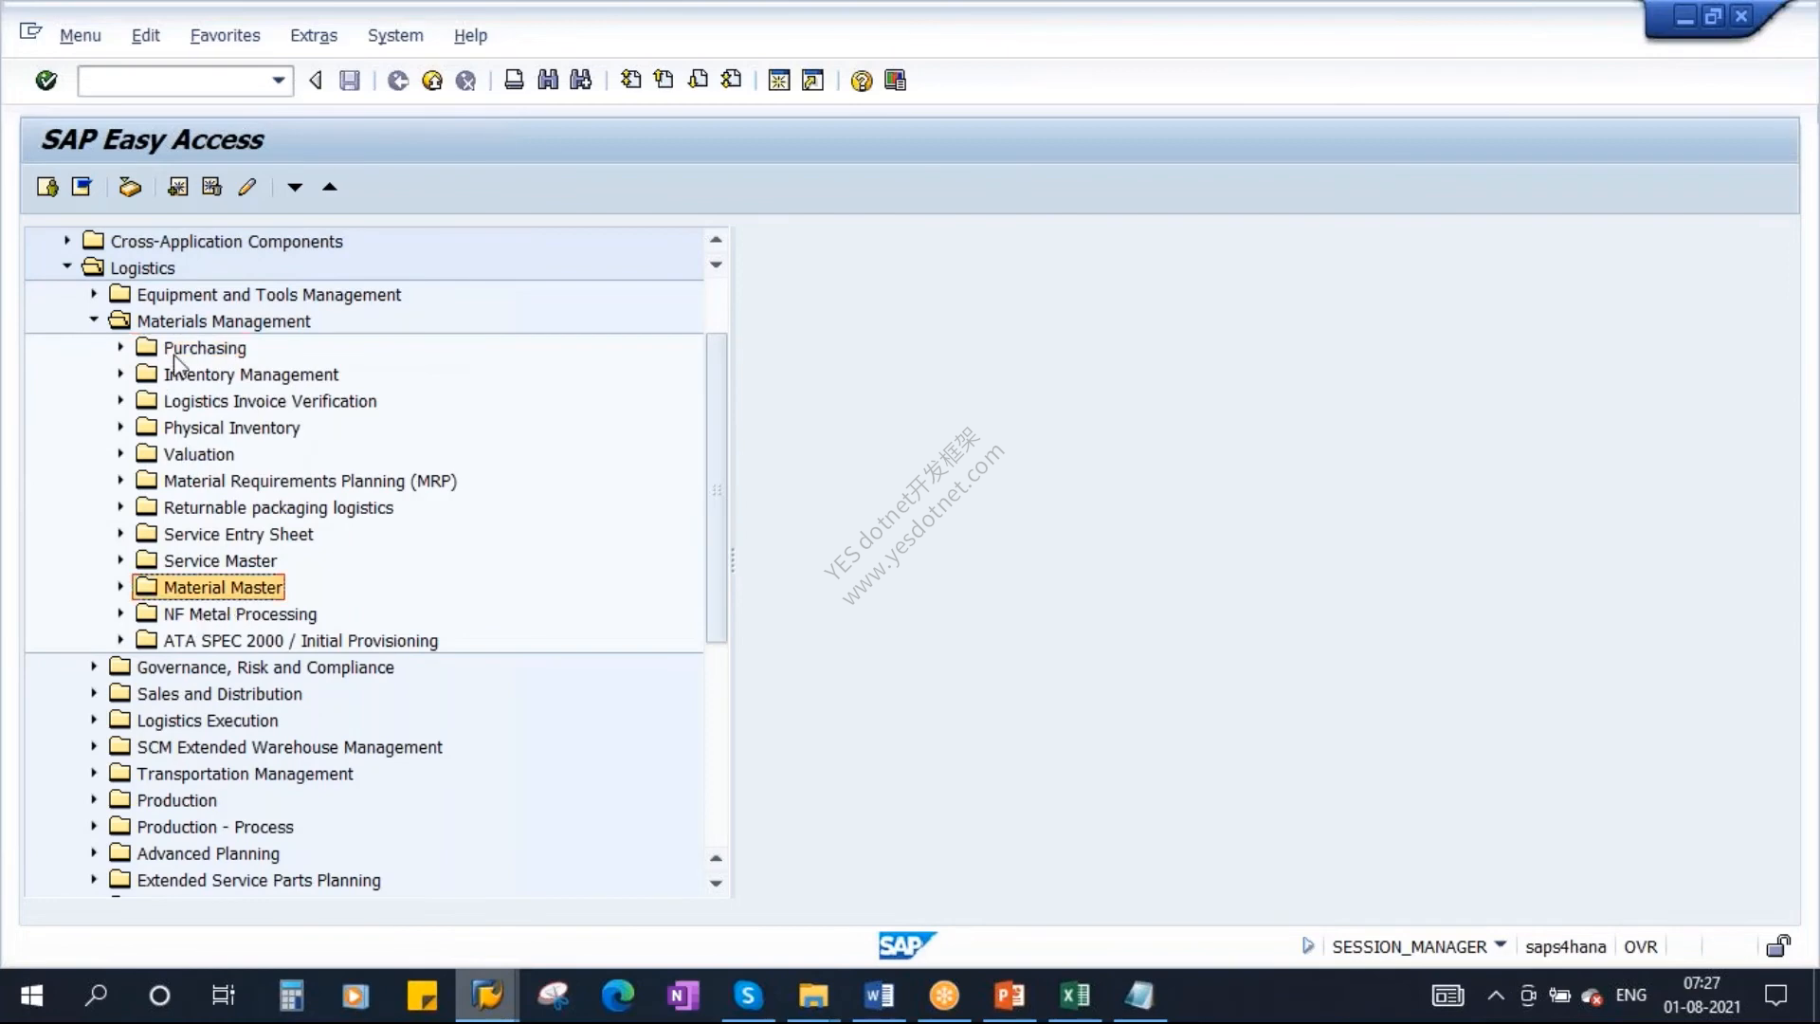
Task: Click the blue Back arrow icon
Action: pyautogui.click(x=398, y=81)
